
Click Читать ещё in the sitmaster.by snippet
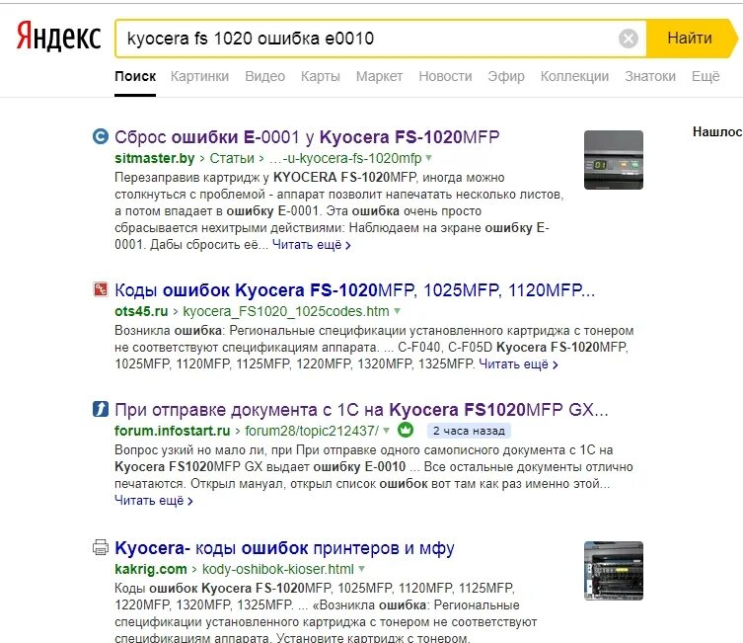[x=312, y=245]
